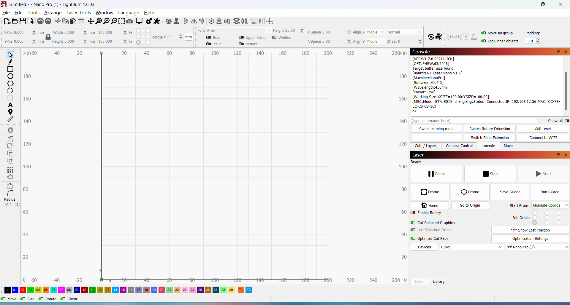Open Device Settings via gear icon
Screen dimensions: 570x305
click(x=148, y=21)
